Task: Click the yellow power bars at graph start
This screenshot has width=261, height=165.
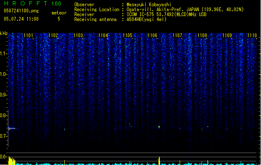Action: click(x=12, y=161)
